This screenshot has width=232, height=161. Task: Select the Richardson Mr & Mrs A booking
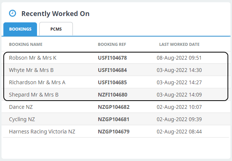click(37, 82)
